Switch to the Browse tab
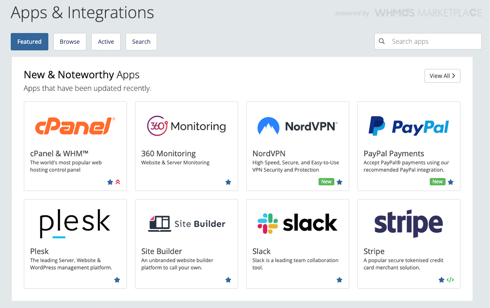 pos(69,41)
